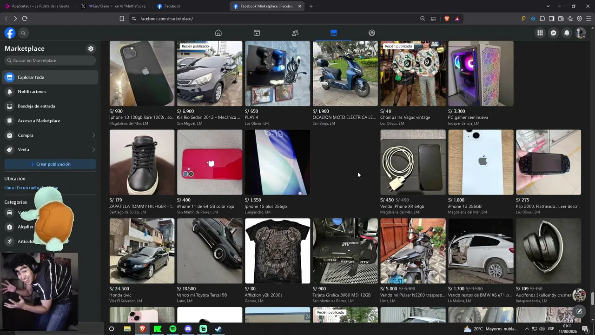Open the Reels video icon

pos(257,33)
